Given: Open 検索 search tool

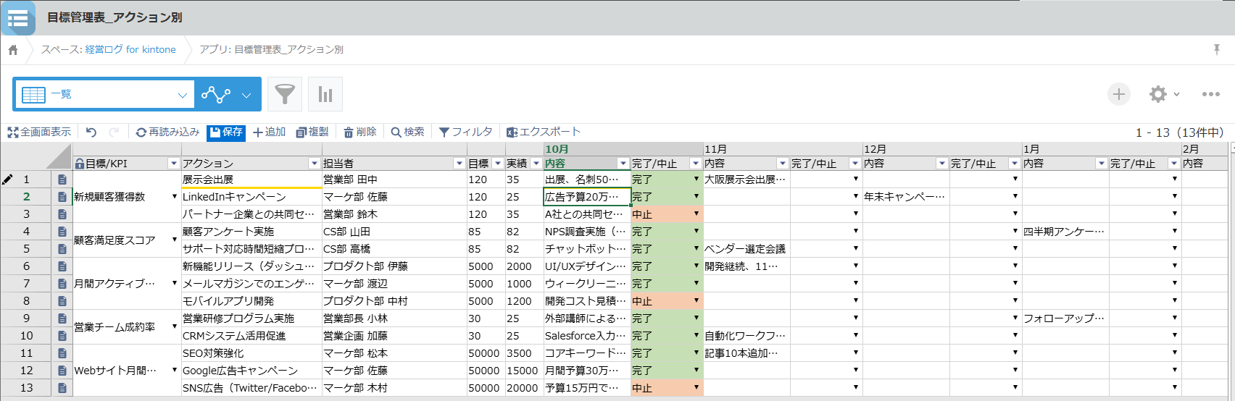Looking at the screenshot, I should tap(407, 132).
